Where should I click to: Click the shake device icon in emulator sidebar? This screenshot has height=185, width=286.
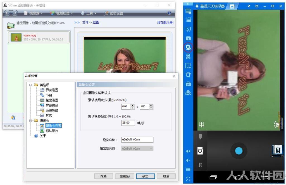(188, 75)
